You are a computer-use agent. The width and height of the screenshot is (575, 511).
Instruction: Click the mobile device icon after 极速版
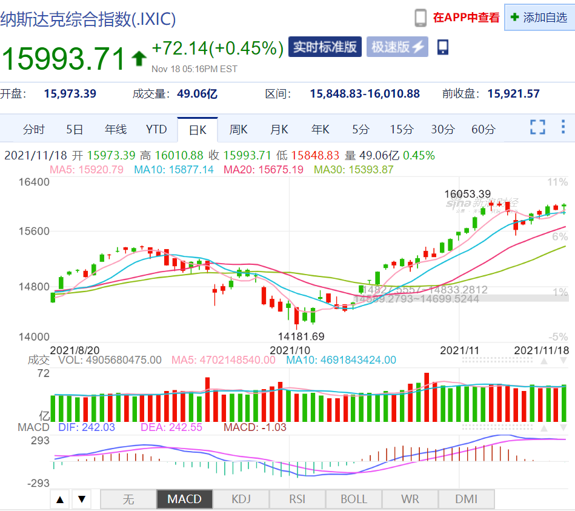(x=443, y=47)
